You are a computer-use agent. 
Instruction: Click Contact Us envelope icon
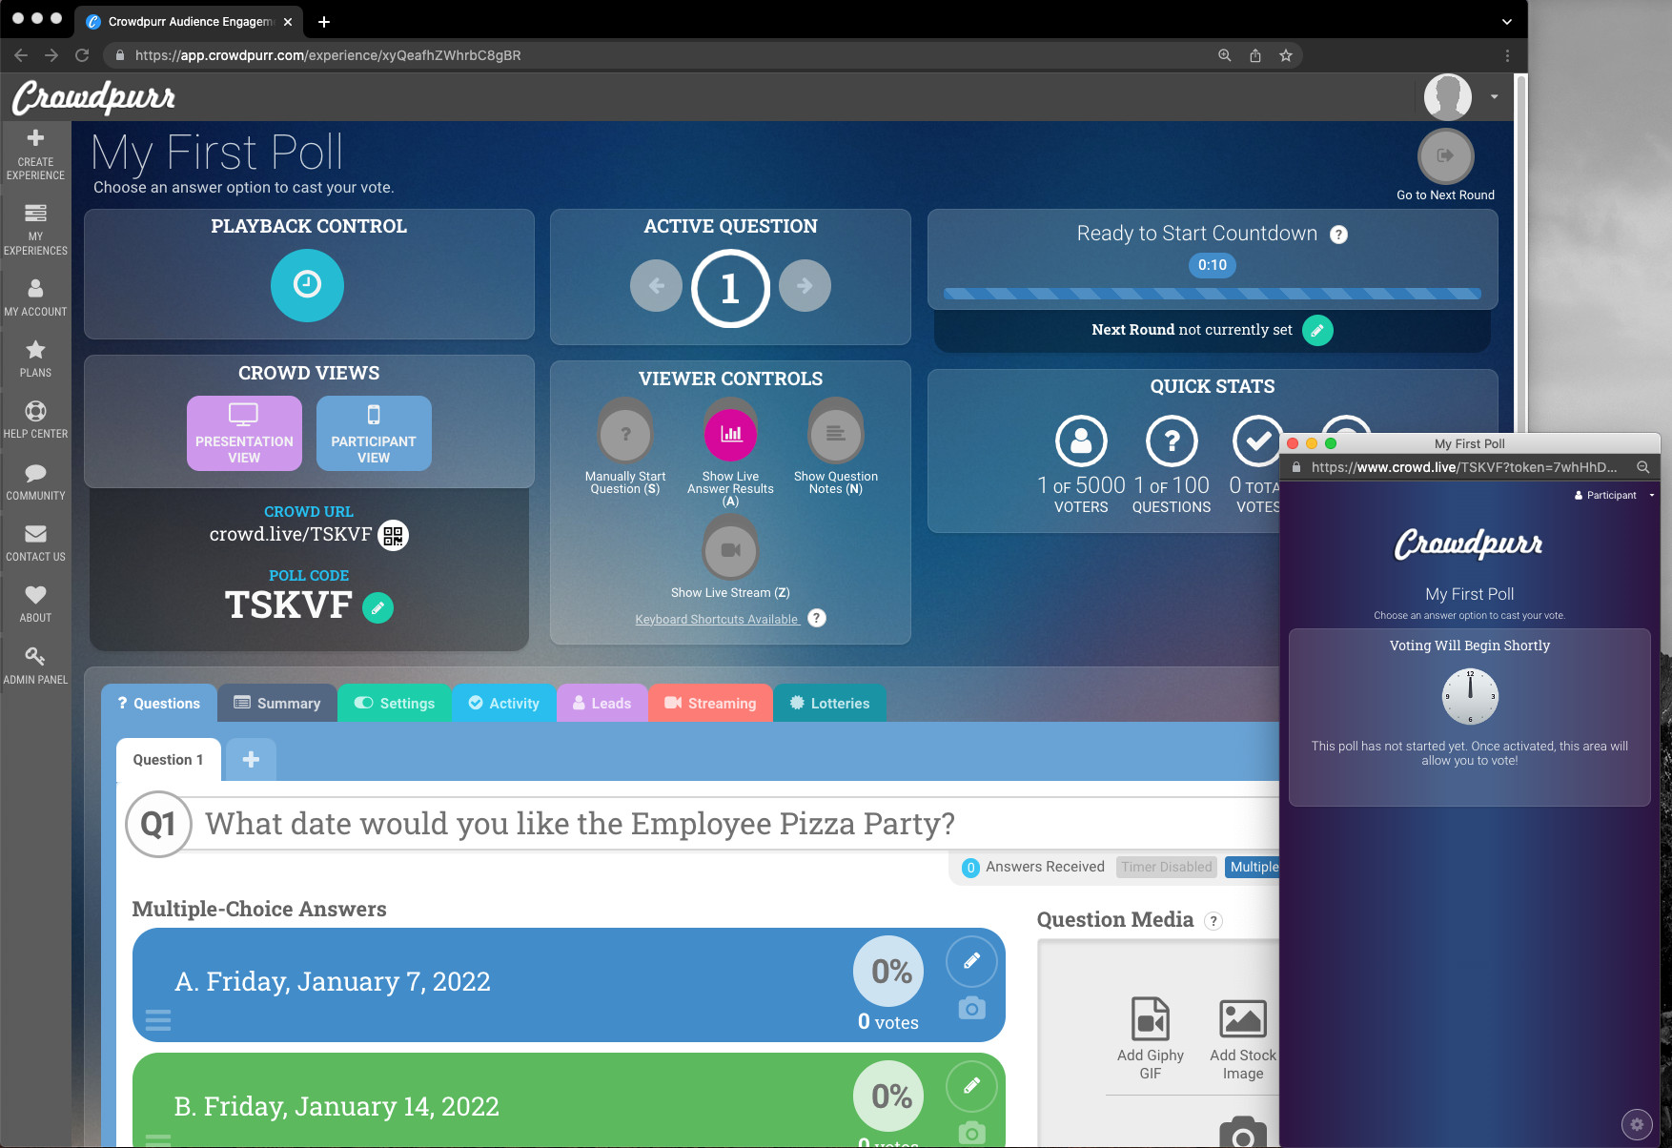(35, 534)
